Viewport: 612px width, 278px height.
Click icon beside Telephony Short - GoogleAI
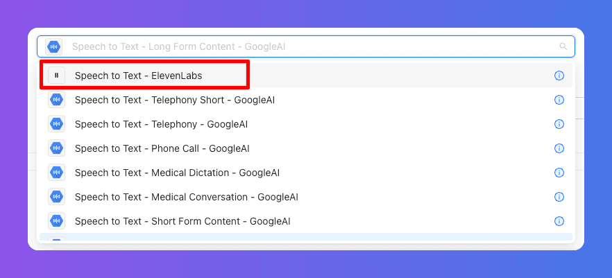coord(57,100)
